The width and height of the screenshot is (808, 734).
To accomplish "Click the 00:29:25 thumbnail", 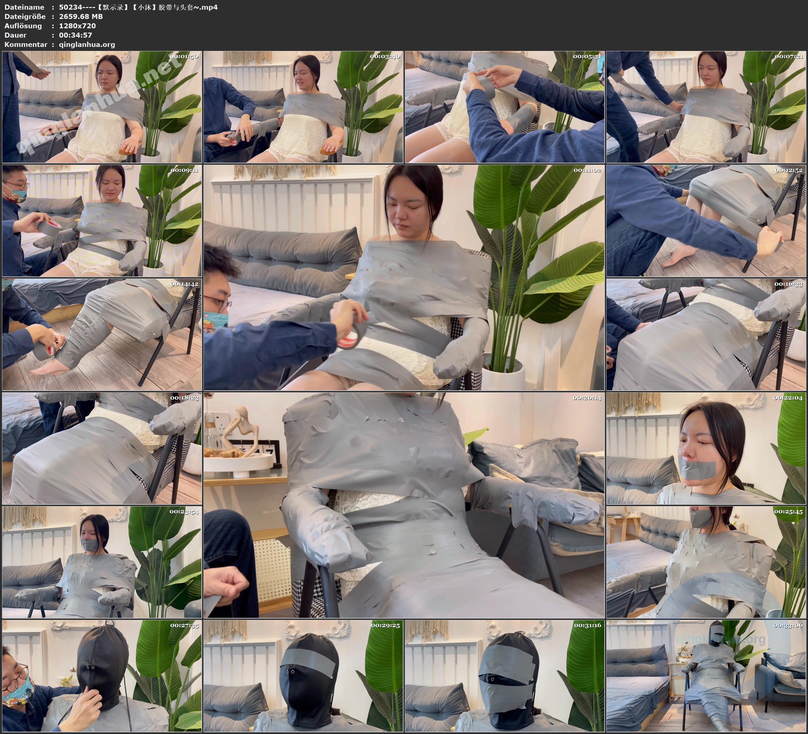I will 303,676.
